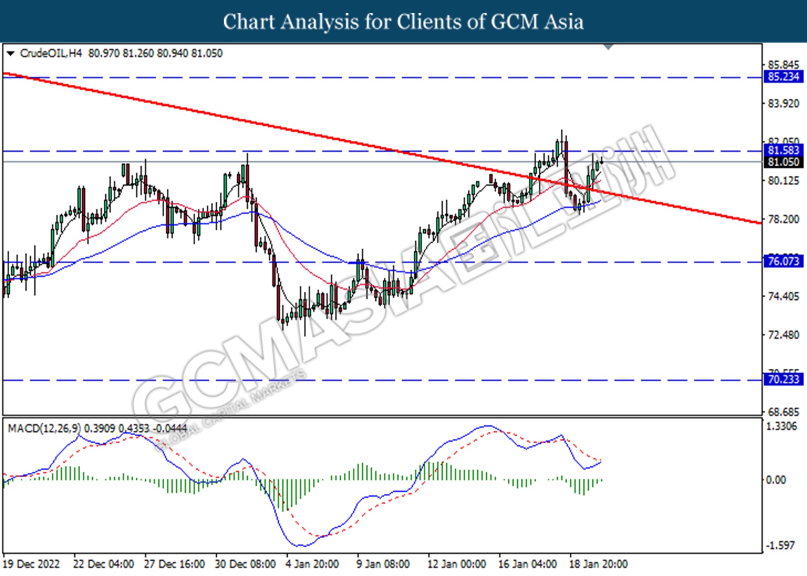Screen dimensions: 807x576
Task: Click the 12 Jan 00:00 time label
Action: click(x=457, y=564)
